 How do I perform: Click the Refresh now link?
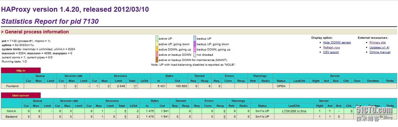[331, 47]
